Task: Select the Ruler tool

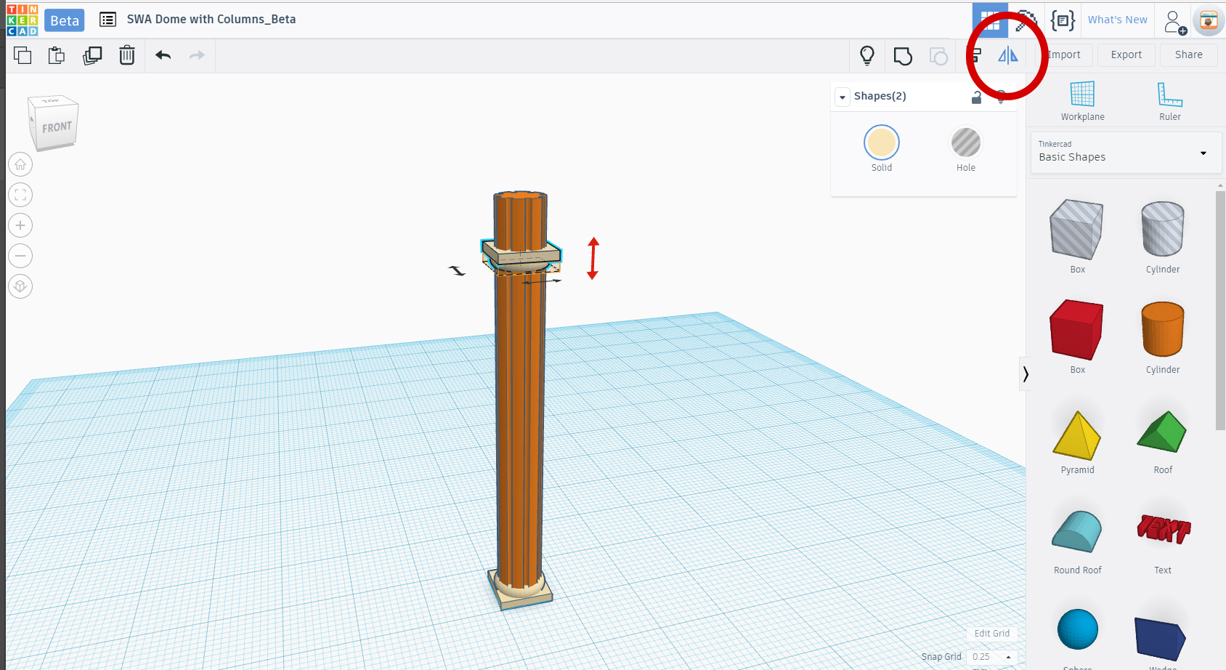Action: tap(1169, 101)
